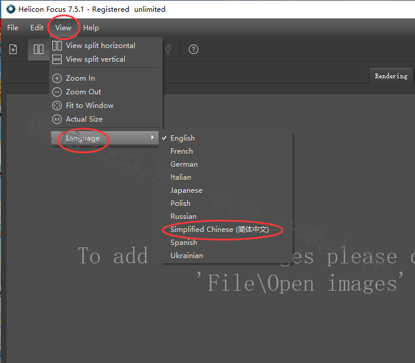The width and height of the screenshot is (415, 363).
Task: Click the Actual Size 1:1 icon
Action: [x=57, y=119]
